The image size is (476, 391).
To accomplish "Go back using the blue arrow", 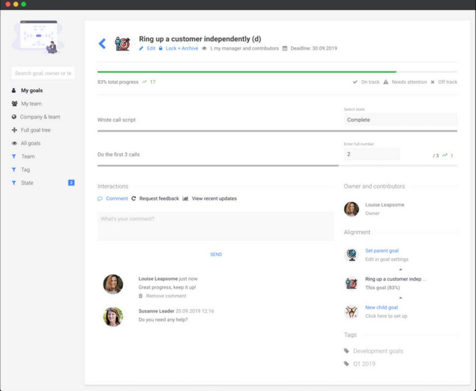I will pos(102,44).
